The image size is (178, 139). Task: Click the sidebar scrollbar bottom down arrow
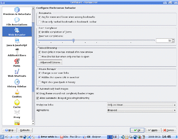(33, 124)
